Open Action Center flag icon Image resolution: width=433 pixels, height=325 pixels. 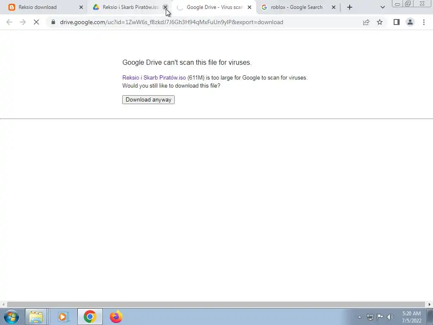[380, 317]
